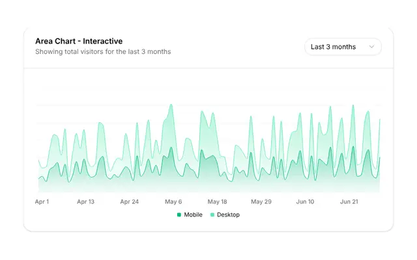
Task: Click the dropdown chevron arrow icon
Action: tap(371, 47)
